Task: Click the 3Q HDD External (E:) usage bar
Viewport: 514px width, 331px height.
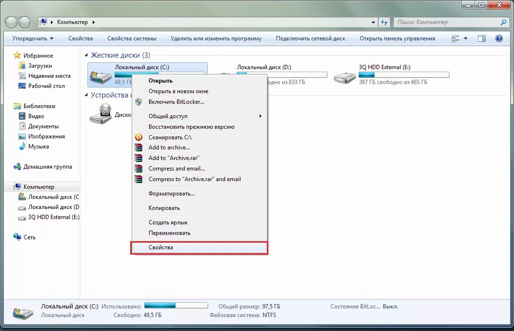Action: (x=404, y=74)
